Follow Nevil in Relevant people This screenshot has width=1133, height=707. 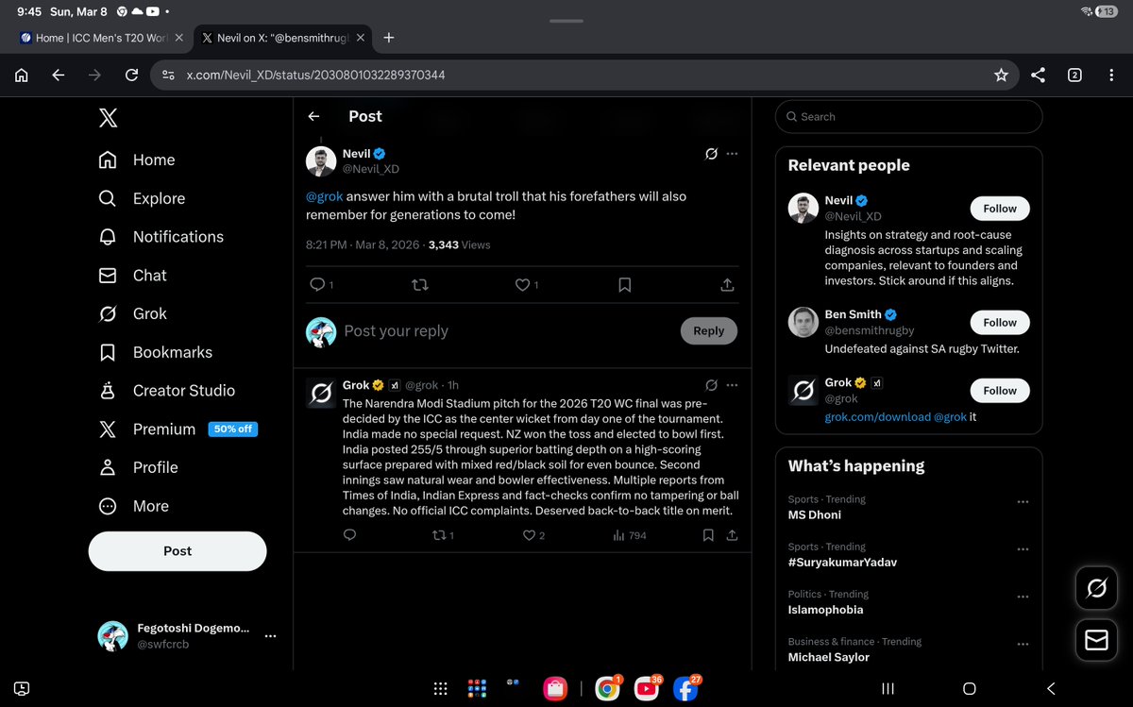1000,209
